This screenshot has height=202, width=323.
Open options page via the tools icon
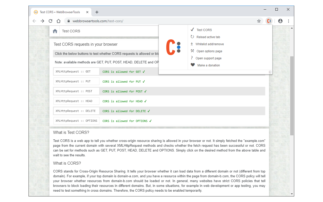coord(192,51)
